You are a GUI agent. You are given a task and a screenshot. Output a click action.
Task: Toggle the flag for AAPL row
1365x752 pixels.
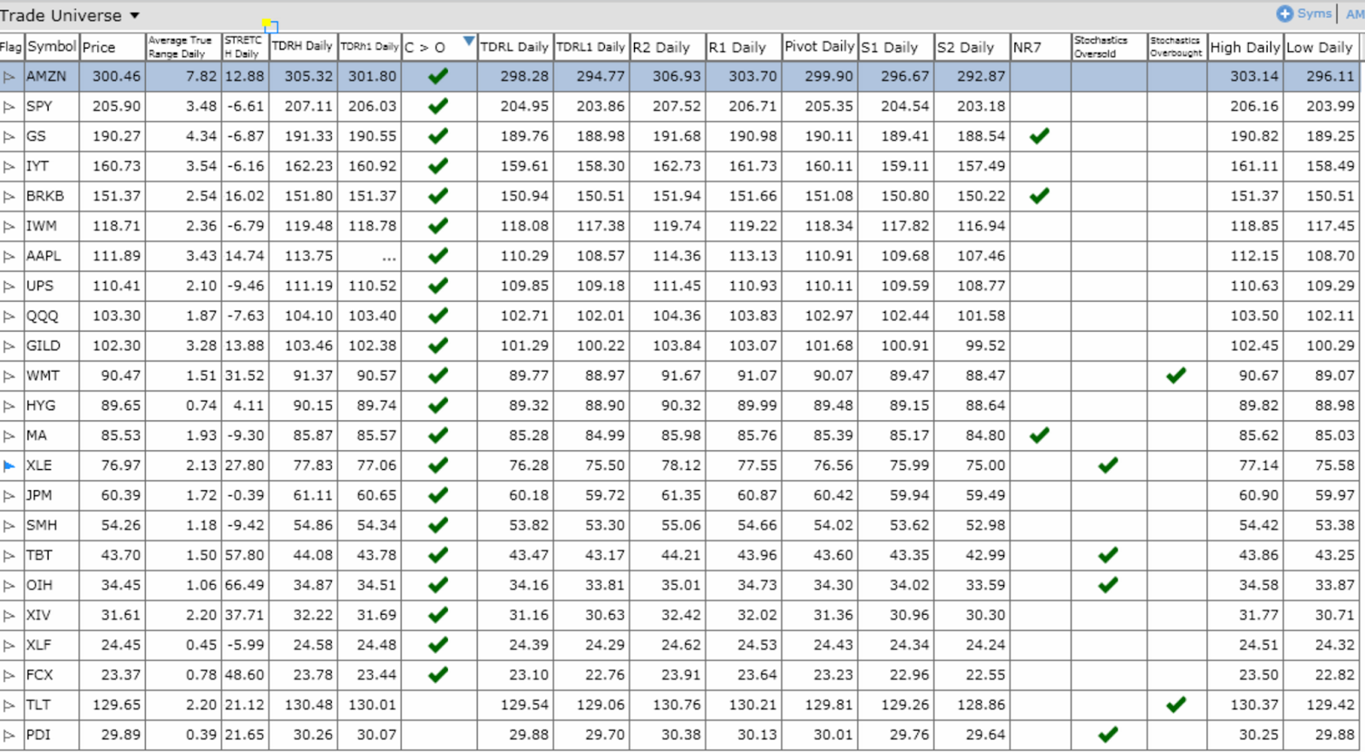[x=9, y=256]
